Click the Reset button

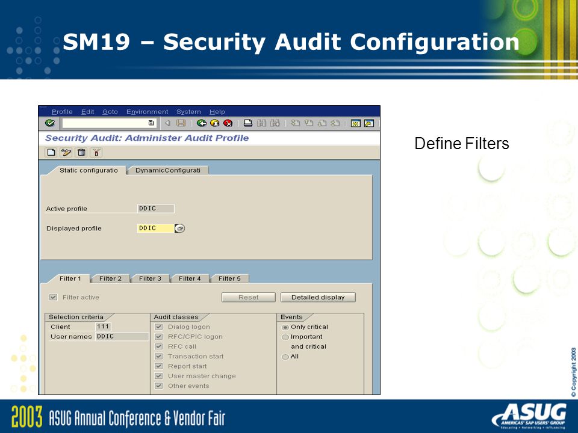[249, 297]
